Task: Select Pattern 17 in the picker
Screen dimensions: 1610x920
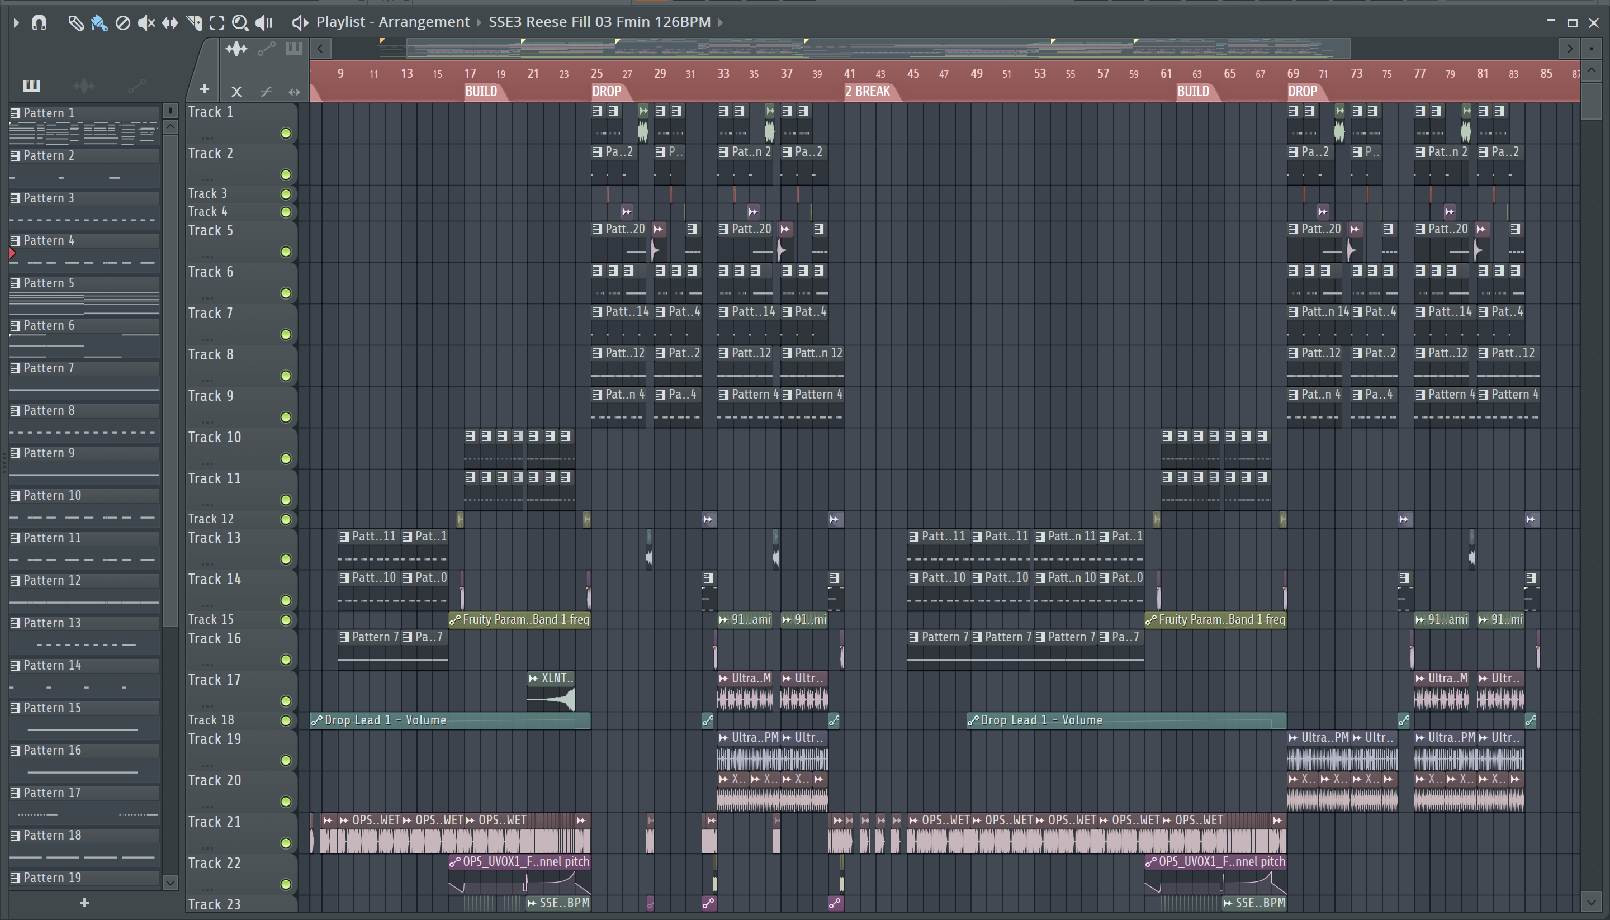Action: (84, 793)
